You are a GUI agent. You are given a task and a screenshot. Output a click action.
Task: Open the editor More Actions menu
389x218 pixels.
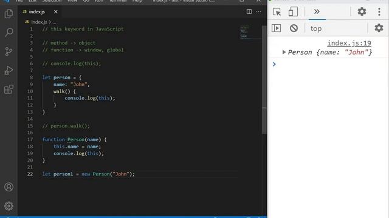coord(258,12)
